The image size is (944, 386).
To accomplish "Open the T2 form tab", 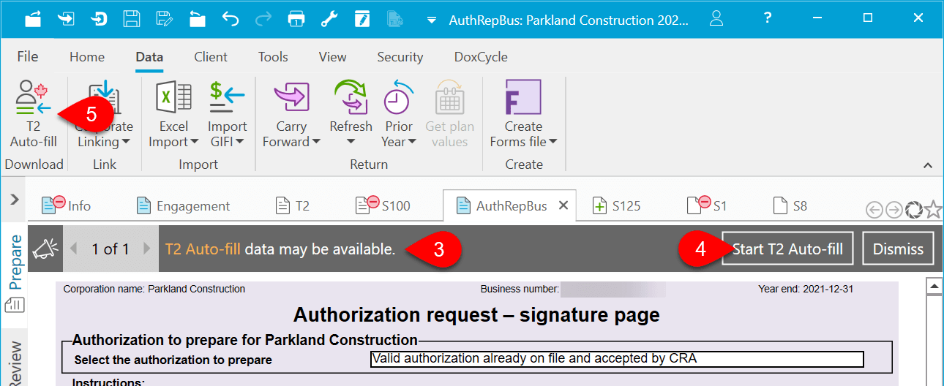I will point(293,205).
